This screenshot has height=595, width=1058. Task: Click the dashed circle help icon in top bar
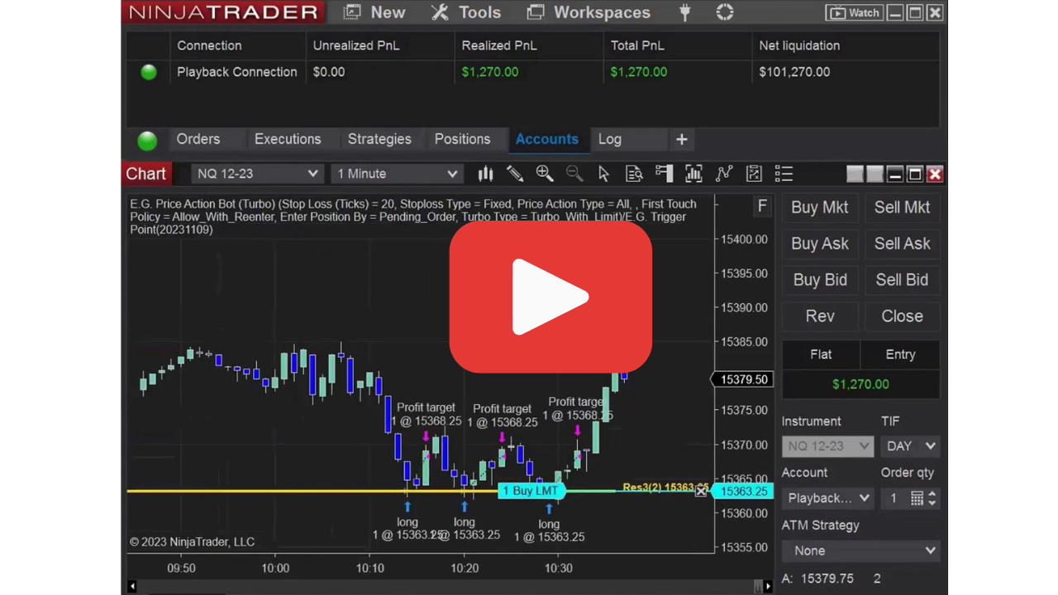tap(725, 12)
